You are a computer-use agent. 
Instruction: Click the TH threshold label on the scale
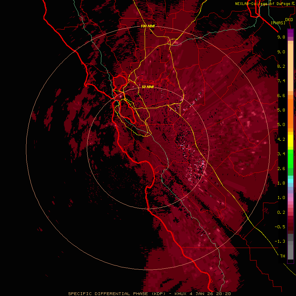(x=283, y=256)
